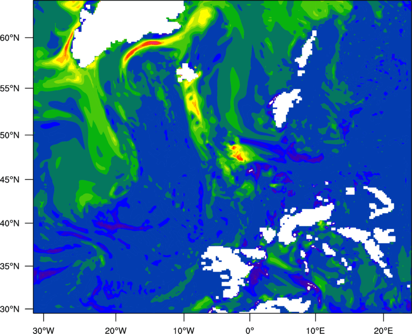Click the 30°N latitude label
Screen dimensions: 412x334
pos(10,309)
